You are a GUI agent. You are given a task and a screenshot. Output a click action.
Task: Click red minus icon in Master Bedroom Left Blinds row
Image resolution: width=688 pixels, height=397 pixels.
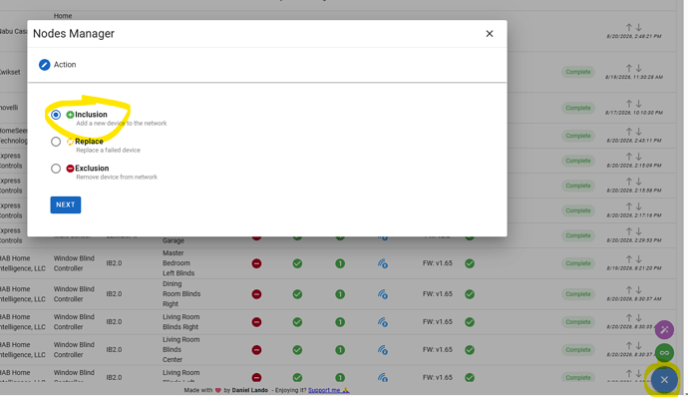tap(256, 263)
